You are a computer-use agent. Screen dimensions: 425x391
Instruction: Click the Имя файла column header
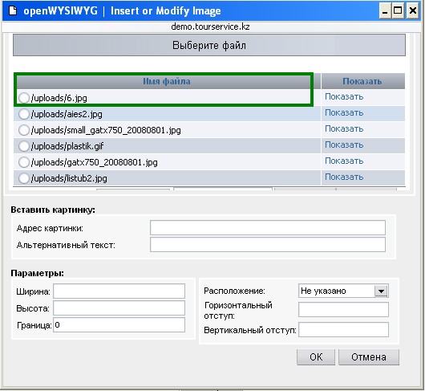click(x=167, y=81)
